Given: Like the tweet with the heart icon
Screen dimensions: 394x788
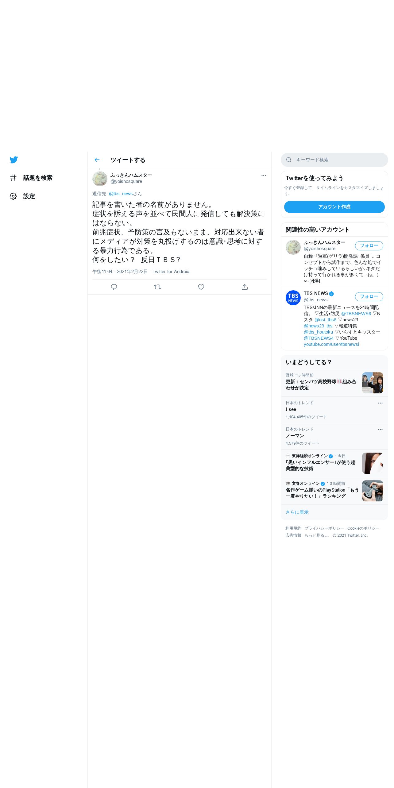Looking at the screenshot, I should pos(201,287).
